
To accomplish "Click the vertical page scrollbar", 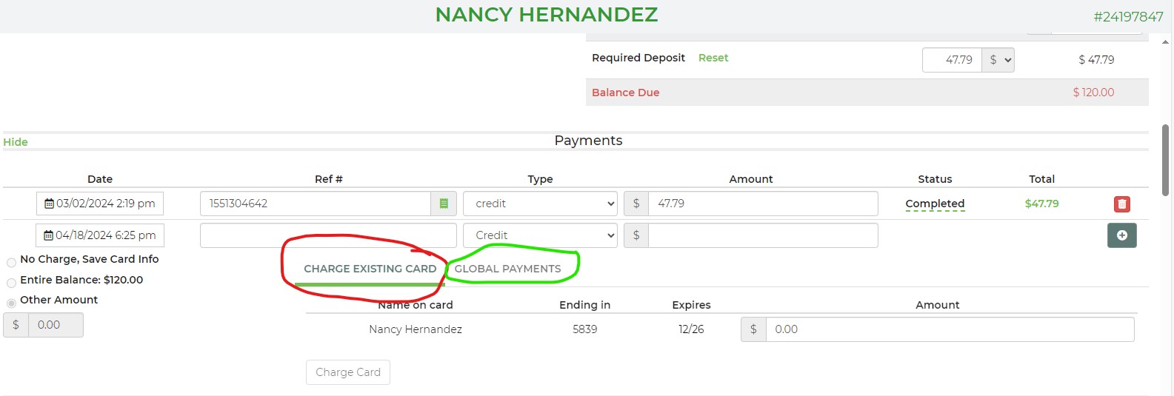I will [1165, 159].
